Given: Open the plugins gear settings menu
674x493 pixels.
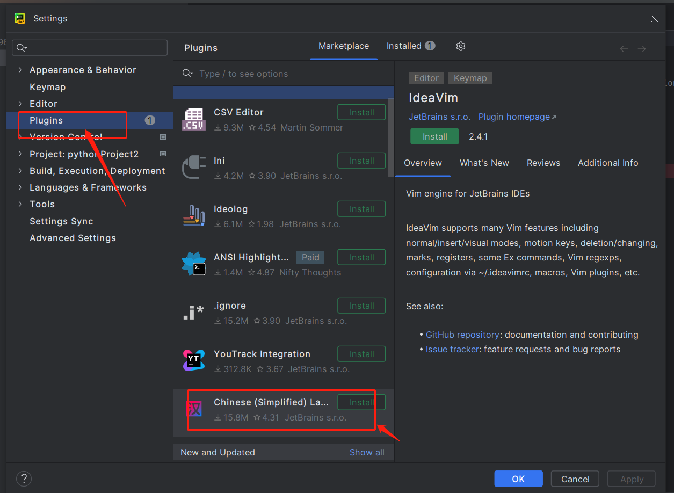Looking at the screenshot, I should coord(460,46).
